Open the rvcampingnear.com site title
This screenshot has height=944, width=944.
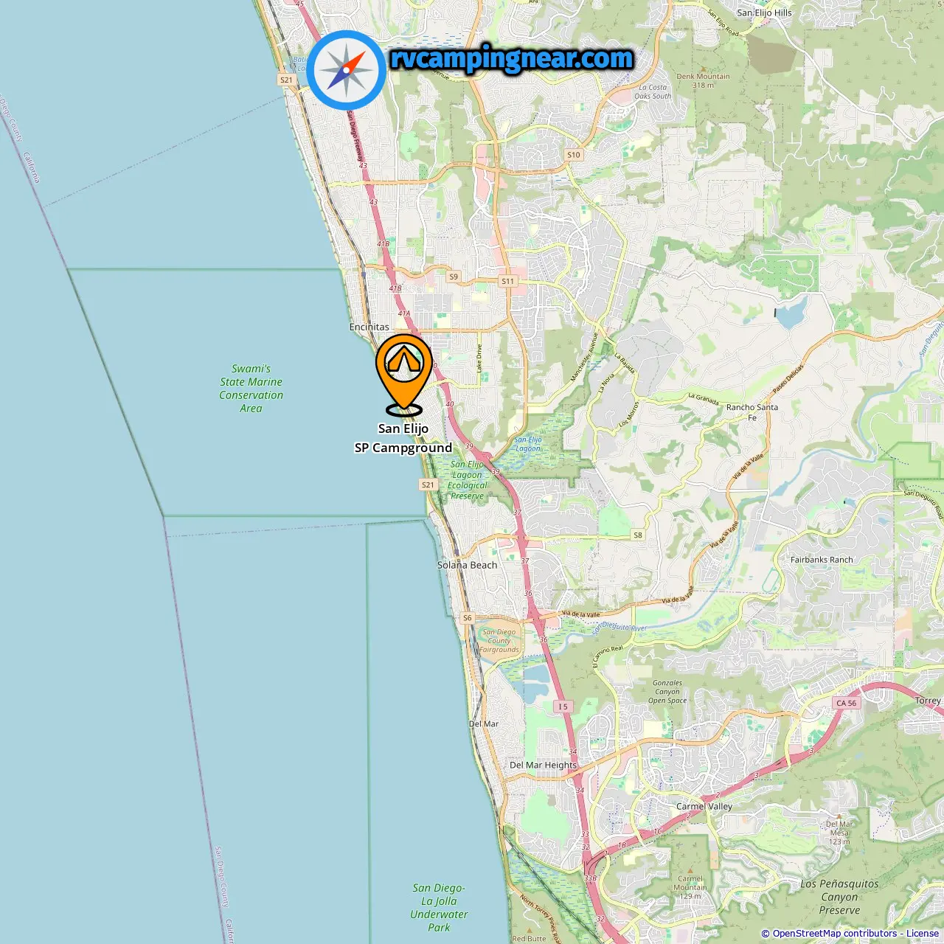coord(512,58)
